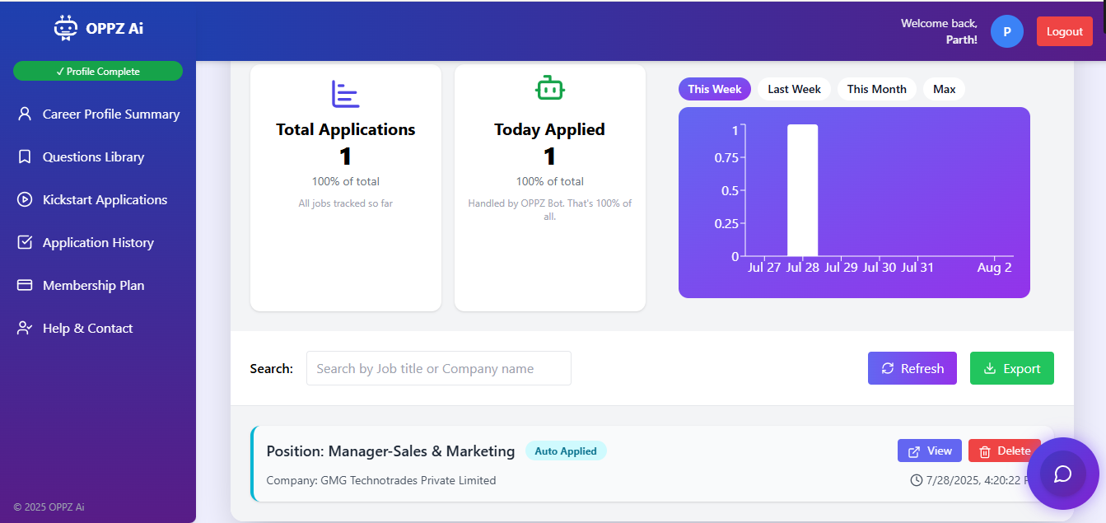
Task: Open the chat bubble support widget
Action: tap(1062, 474)
